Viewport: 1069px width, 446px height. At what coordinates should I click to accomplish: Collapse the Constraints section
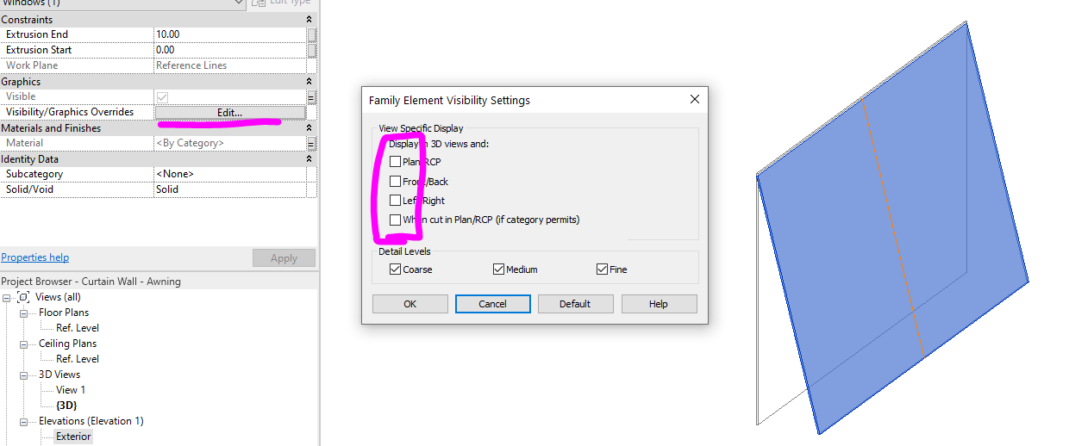coord(309,19)
